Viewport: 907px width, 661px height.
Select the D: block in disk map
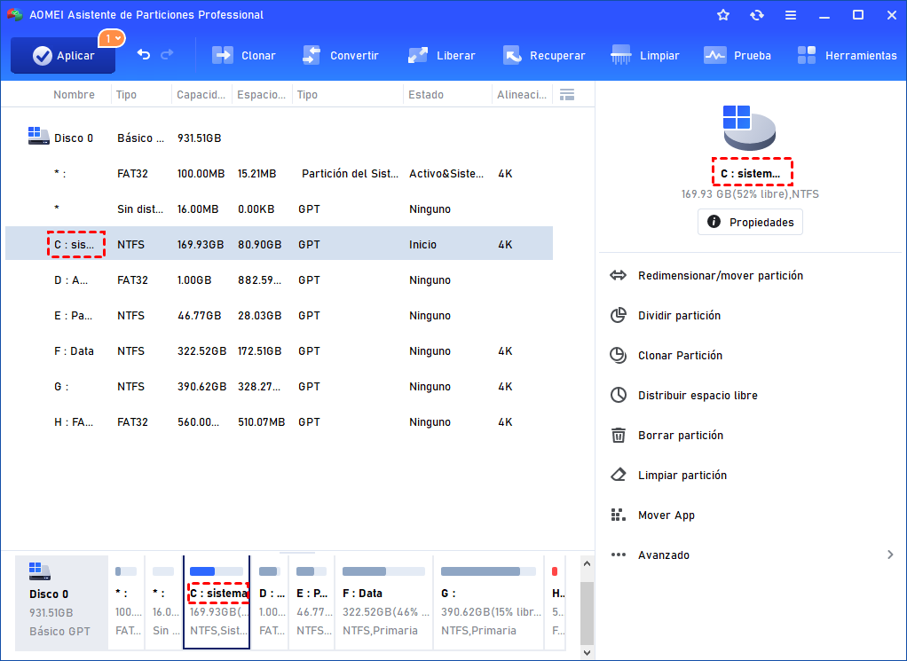click(270, 602)
